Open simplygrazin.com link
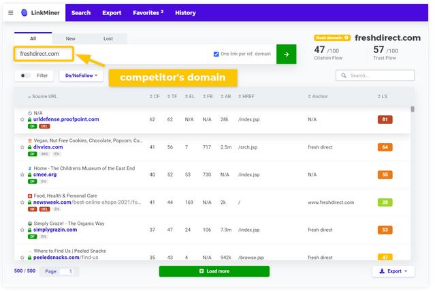435x291 pixels. pos(55,230)
